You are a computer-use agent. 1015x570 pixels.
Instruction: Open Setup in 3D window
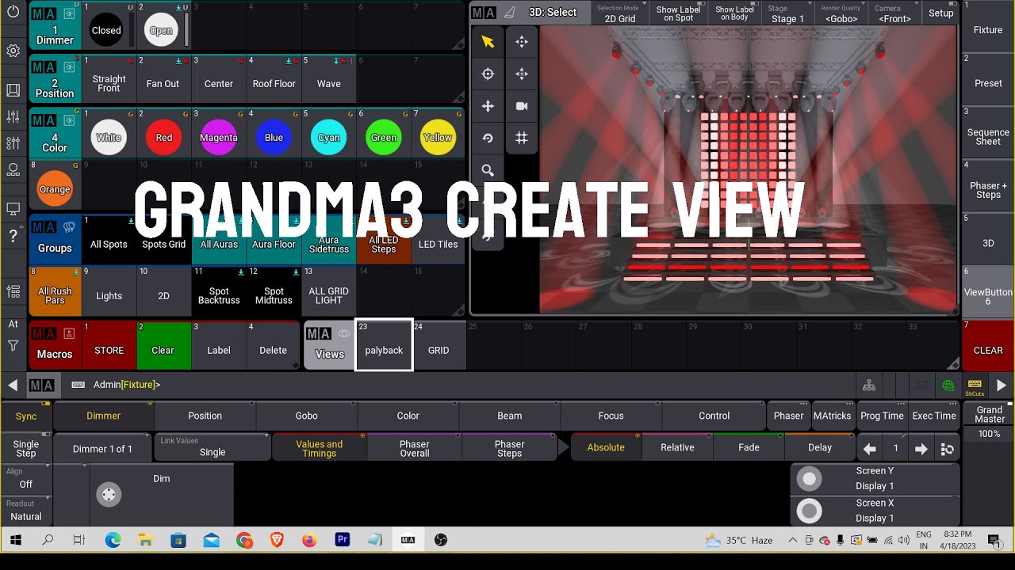coord(940,13)
